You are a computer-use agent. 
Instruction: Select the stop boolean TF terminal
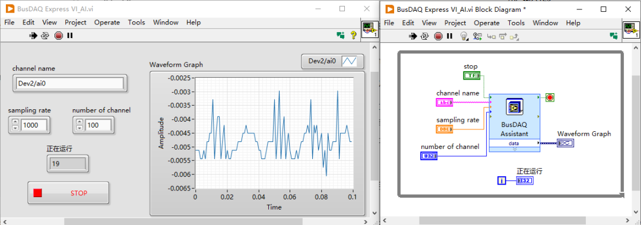(472, 75)
